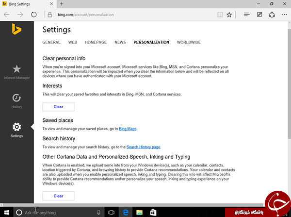291x217 pixels.
Task: Open Task View on taskbar
Action: (111, 212)
